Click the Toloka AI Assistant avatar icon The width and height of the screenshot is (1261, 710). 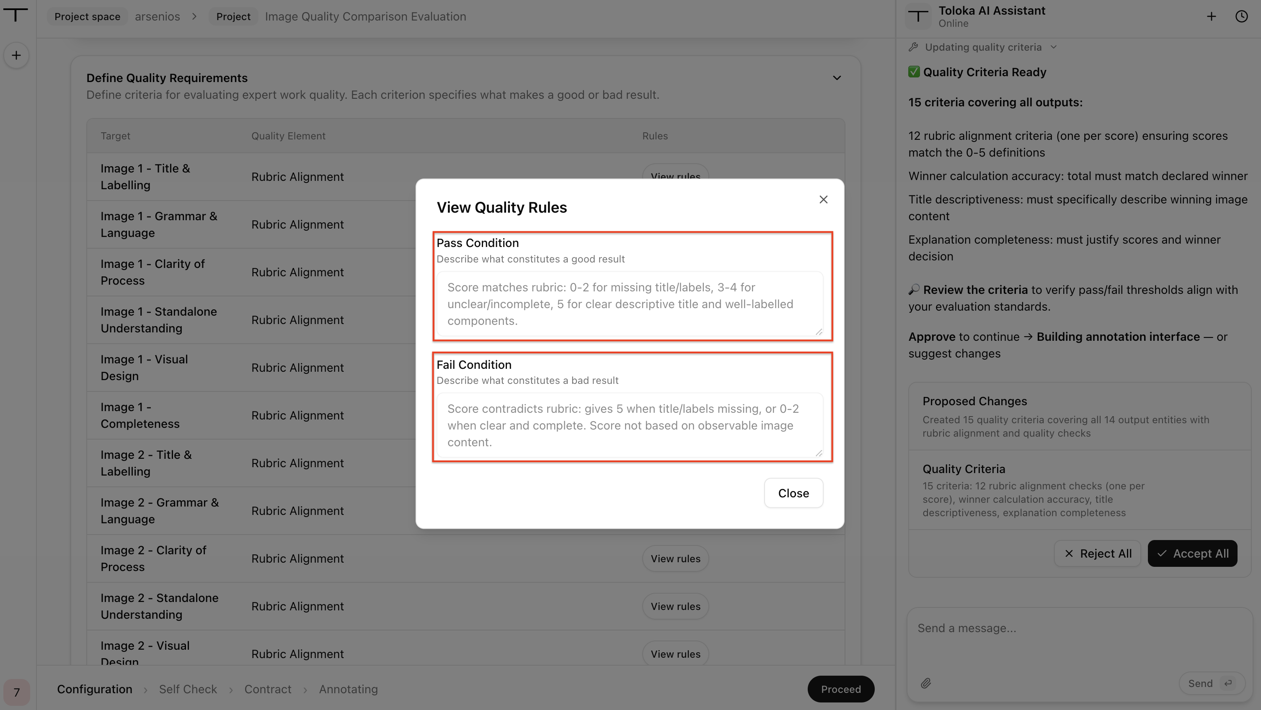click(x=918, y=17)
